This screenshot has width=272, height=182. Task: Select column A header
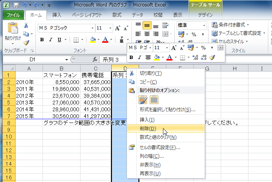(29, 68)
